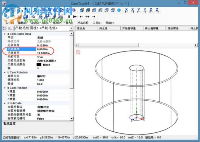Pause the cam animation

point(69,17)
